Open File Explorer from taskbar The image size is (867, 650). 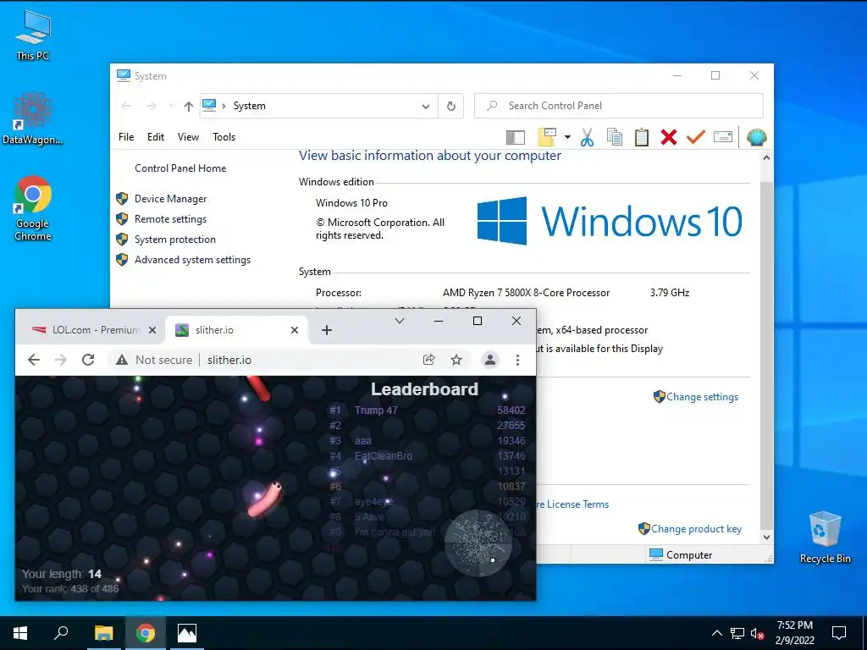103,633
